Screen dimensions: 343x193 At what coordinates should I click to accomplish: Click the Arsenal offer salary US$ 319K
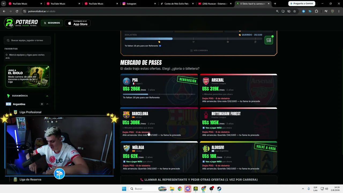click(210, 89)
